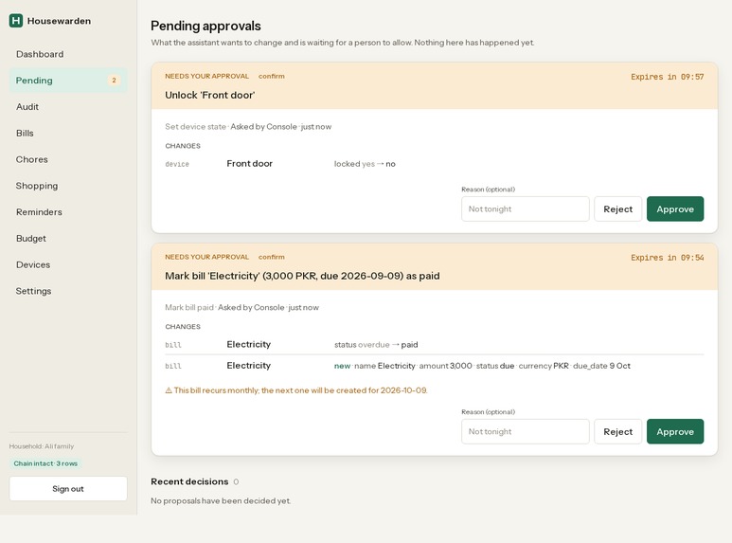This screenshot has width=732, height=543.
Task: Open the Bills section
Action: [x=68, y=134]
